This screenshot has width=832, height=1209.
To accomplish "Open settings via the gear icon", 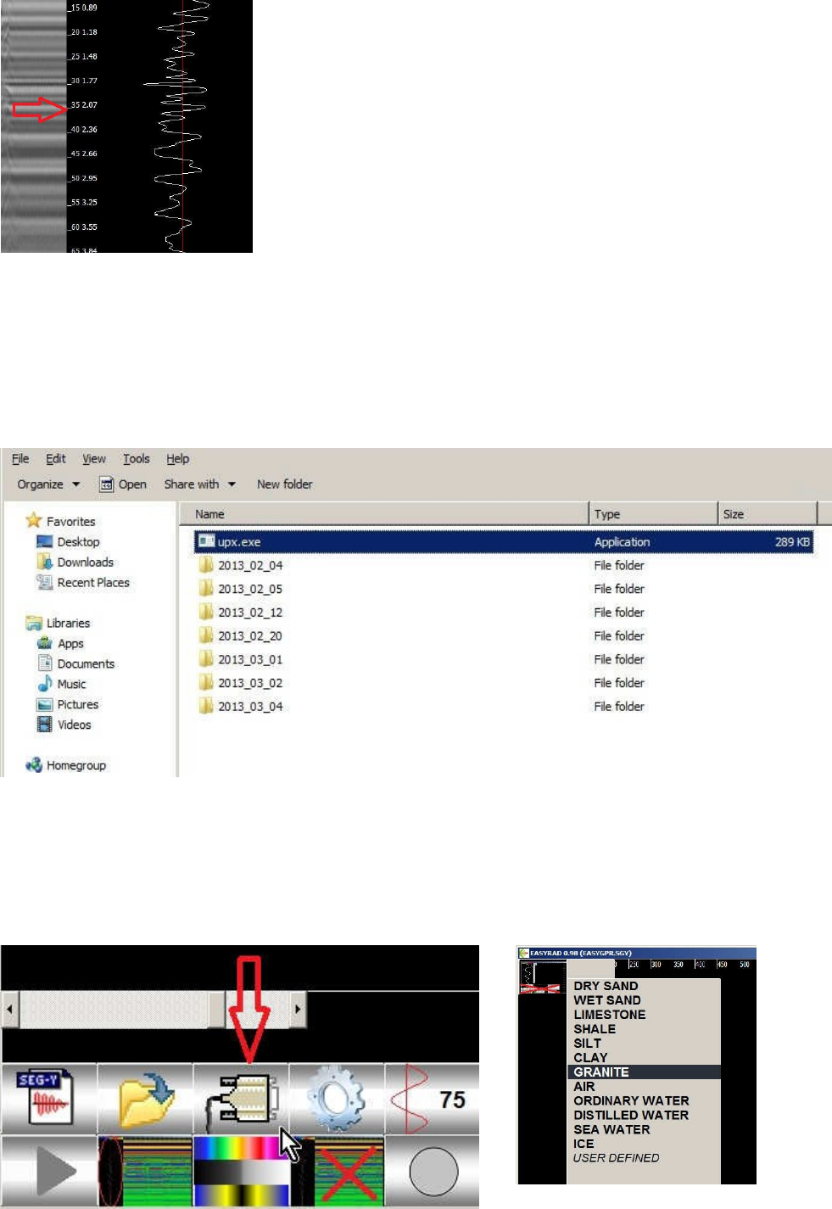I will tap(337, 1098).
